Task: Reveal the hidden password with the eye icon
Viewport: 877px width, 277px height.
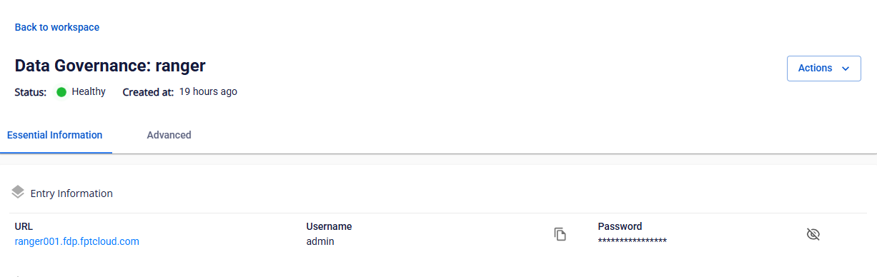Action: click(x=813, y=234)
